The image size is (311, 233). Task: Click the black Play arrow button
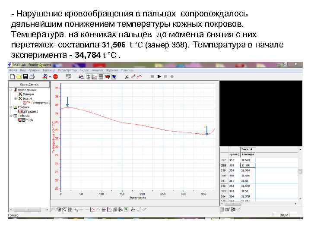159,76
